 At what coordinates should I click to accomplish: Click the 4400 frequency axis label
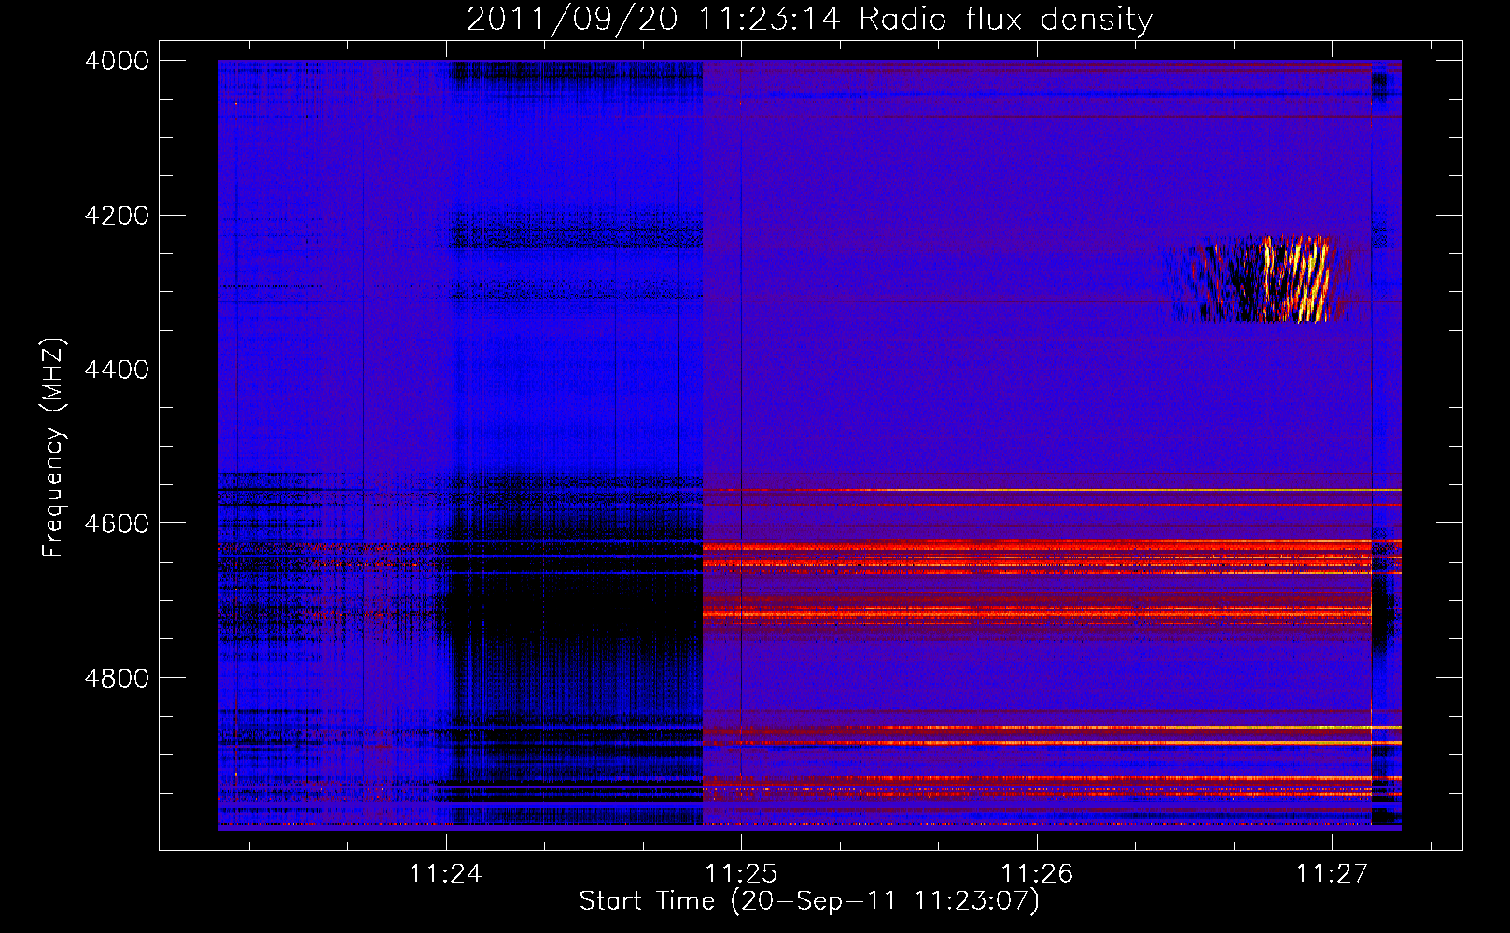point(117,369)
